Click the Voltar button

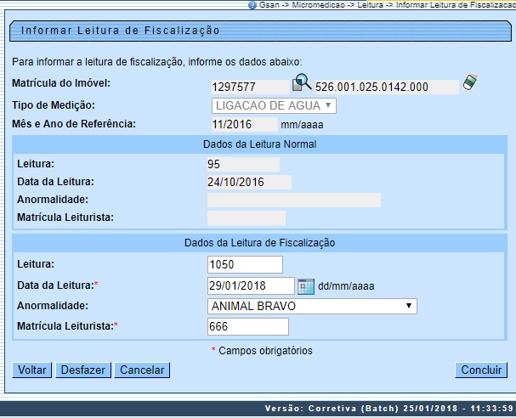point(32,370)
